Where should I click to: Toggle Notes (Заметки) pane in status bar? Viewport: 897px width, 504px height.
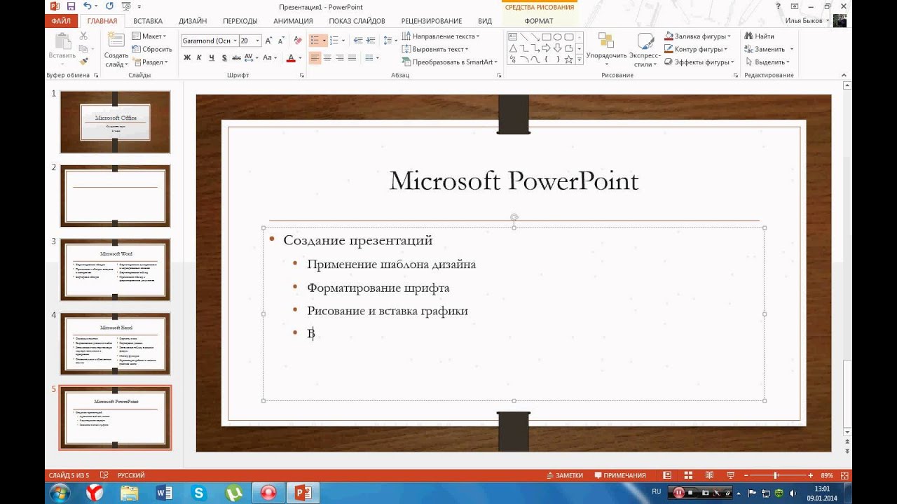coord(564,475)
